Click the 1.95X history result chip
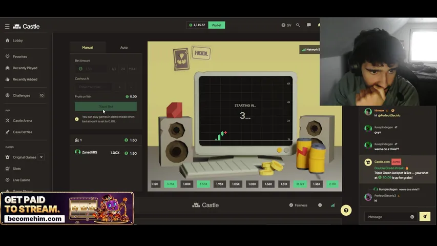The image size is (437, 246). 220,184
